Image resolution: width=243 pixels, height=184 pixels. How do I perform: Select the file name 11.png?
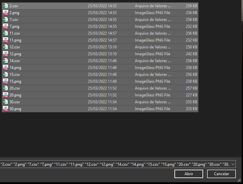15,40
